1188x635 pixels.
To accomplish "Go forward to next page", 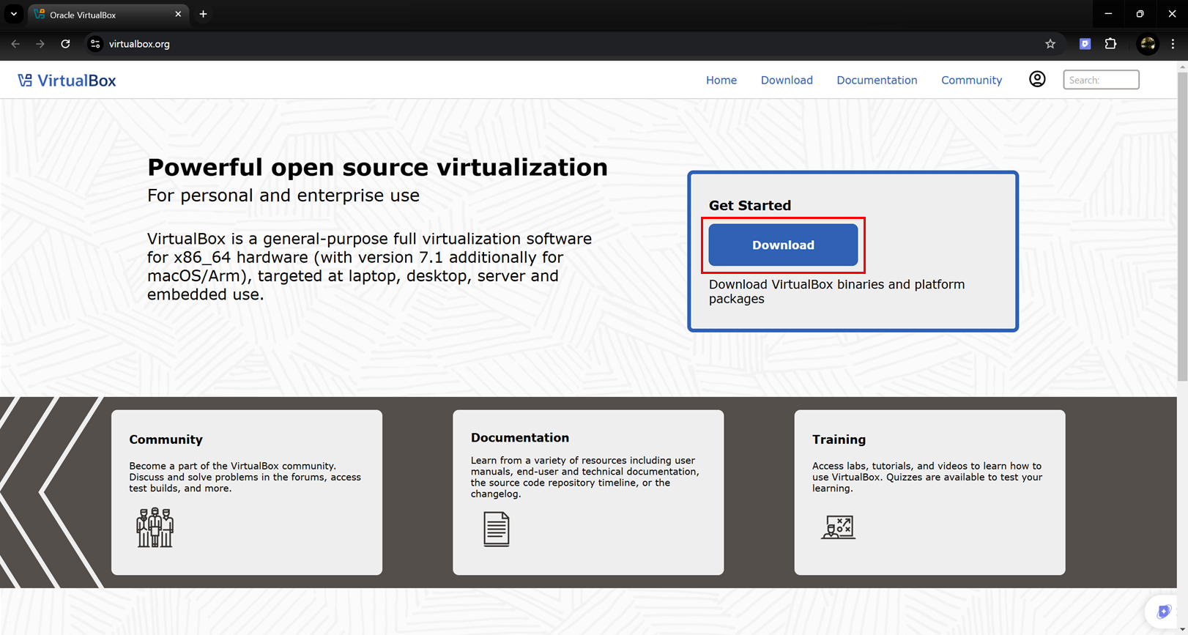I will click(40, 44).
